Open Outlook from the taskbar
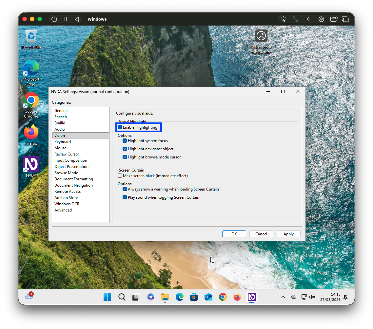This screenshot has width=373, height=329. coord(208,297)
